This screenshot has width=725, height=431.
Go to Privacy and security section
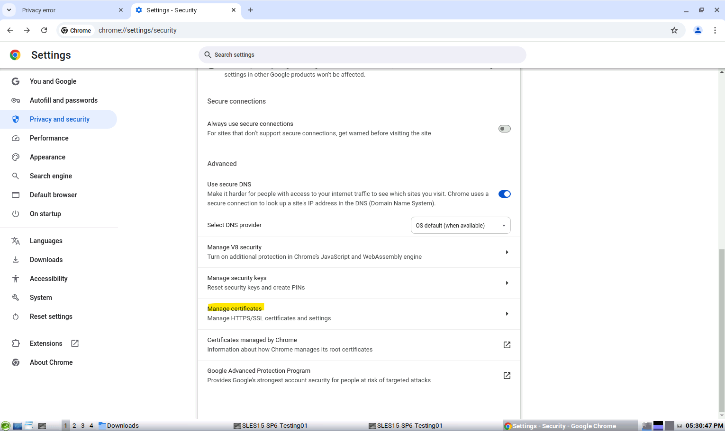click(59, 119)
